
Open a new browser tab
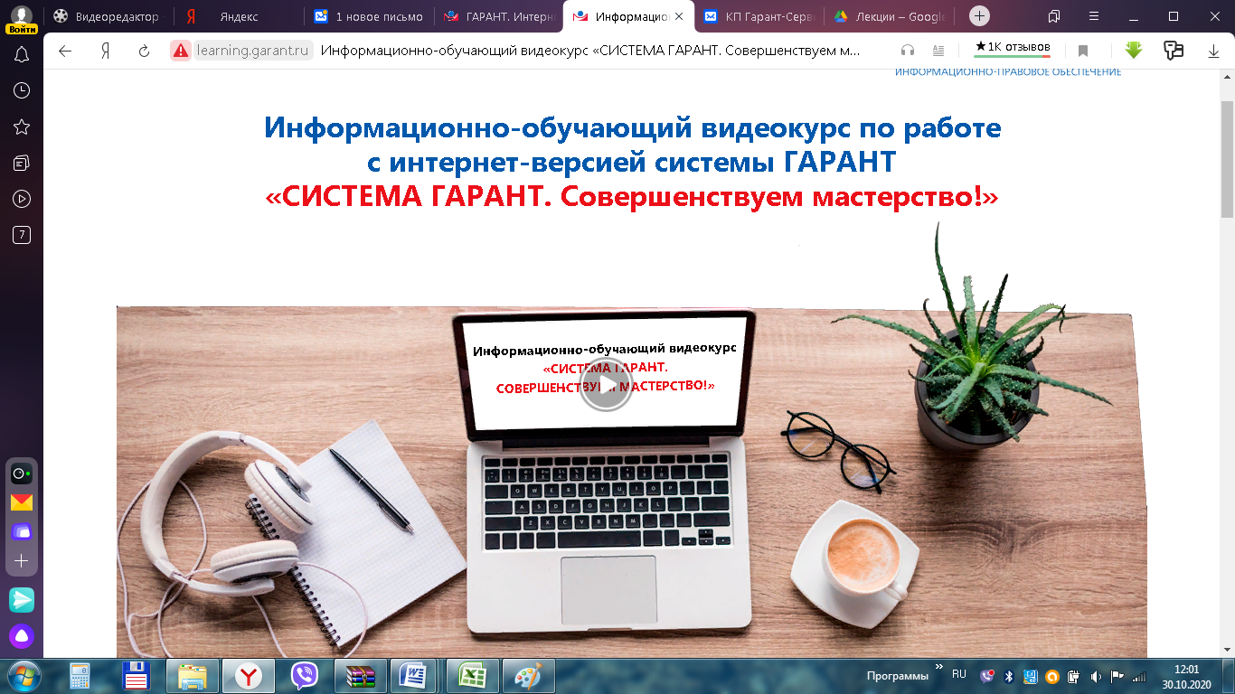click(x=979, y=16)
